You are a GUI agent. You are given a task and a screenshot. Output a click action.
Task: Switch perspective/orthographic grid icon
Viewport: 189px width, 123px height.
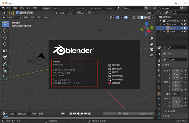(x=152, y=55)
